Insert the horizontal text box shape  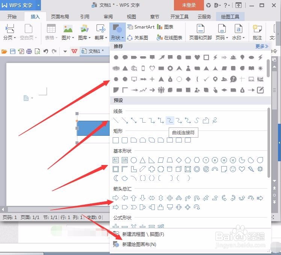(116, 160)
